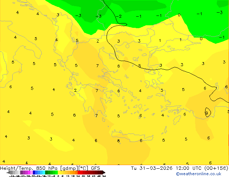The image size is (229, 177).
Task: Click the temperature value 8 near Crete
Action: [x=118, y=141]
